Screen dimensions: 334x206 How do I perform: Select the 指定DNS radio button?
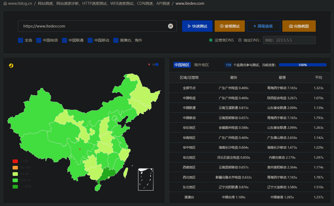(240, 40)
